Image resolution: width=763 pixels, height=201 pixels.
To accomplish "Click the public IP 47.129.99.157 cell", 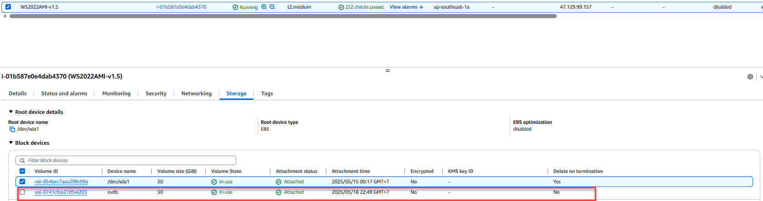I will click(576, 7).
